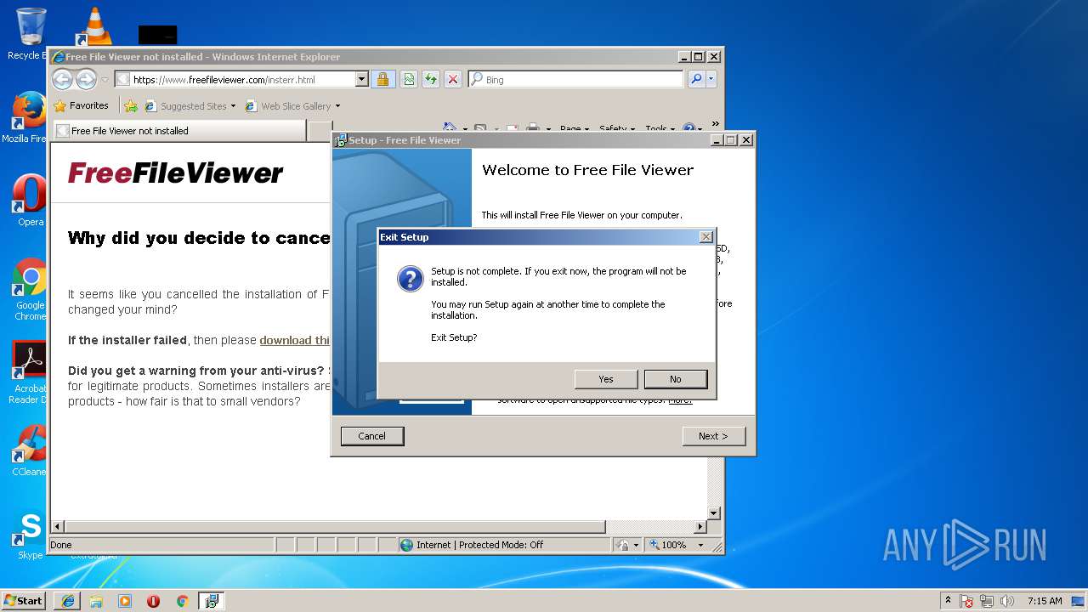Open the Start menu
The width and height of the screenshot is (1088, 612).
coord(23,600)
